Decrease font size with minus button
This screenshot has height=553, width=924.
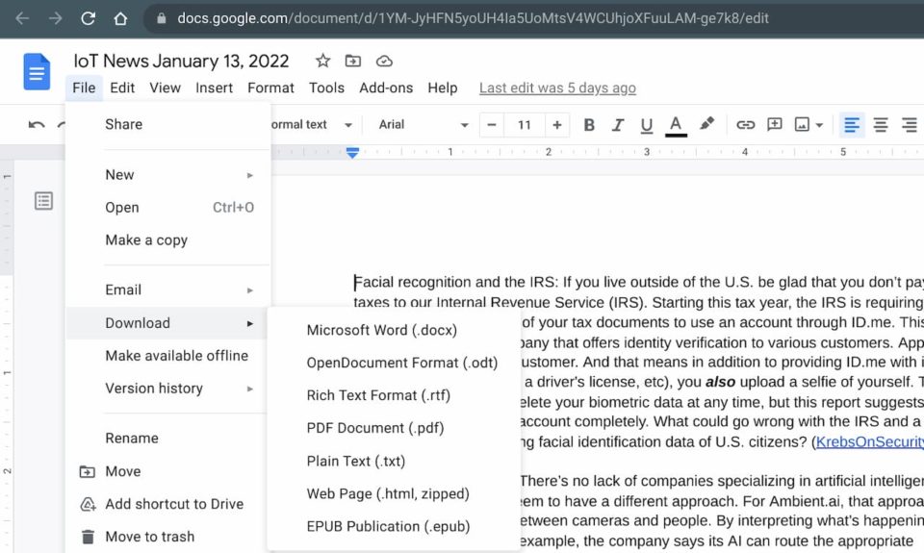click(492, 125)
